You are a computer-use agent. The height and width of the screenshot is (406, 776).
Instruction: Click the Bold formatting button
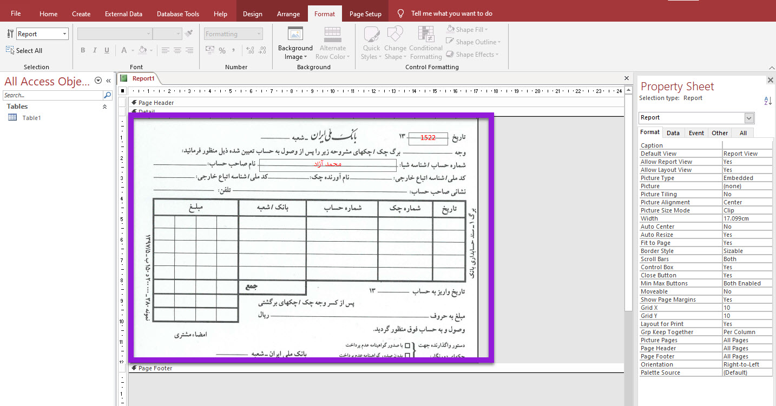pyautogui.click(x=83, y=50)
